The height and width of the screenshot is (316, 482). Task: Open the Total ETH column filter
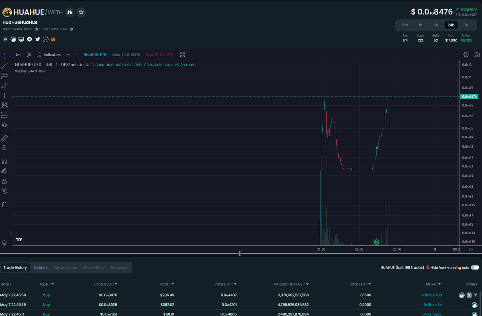(370, 284)
